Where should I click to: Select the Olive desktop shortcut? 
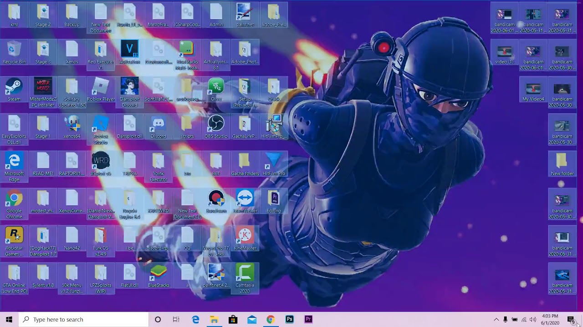tap(216, 89)
